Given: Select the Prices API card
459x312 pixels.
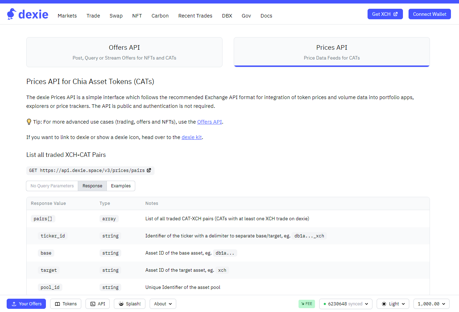Looking at the screenshot, I should (332, 52).
